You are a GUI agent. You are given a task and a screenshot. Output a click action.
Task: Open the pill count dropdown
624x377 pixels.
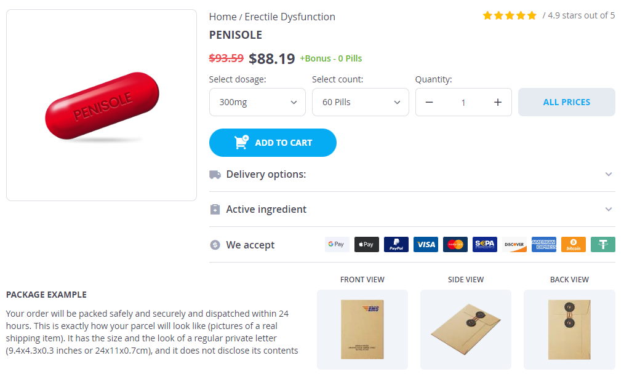pos(360,102)
